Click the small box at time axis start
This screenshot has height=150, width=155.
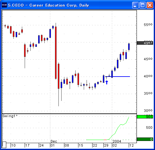[x=4, y=145]
